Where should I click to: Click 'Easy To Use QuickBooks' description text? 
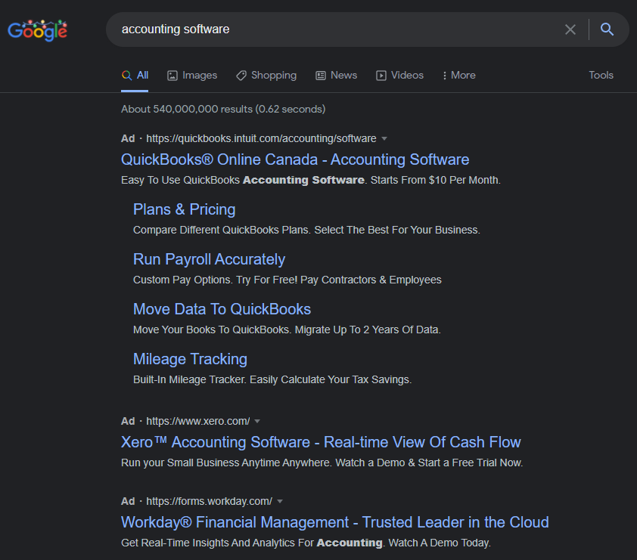pos(311,180)
